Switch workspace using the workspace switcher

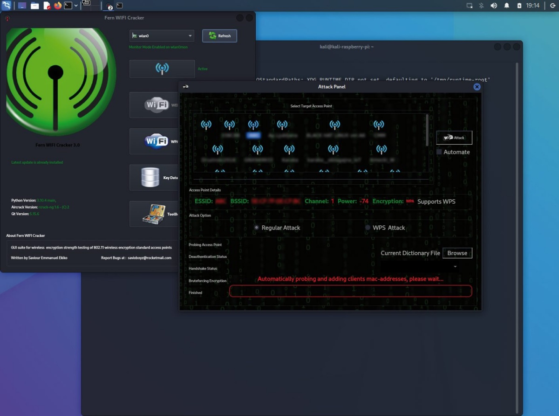pyautogui.click(x=91, y=5)
